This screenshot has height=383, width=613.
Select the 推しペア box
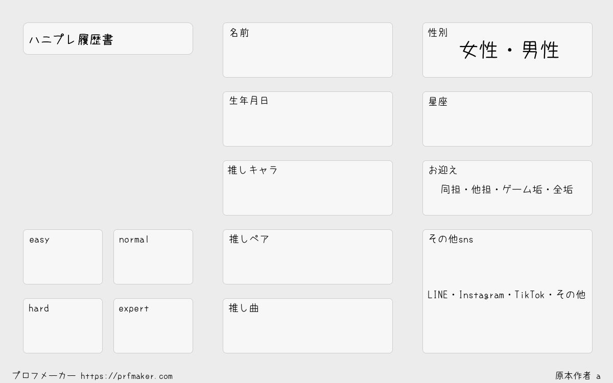pos(308,257)
